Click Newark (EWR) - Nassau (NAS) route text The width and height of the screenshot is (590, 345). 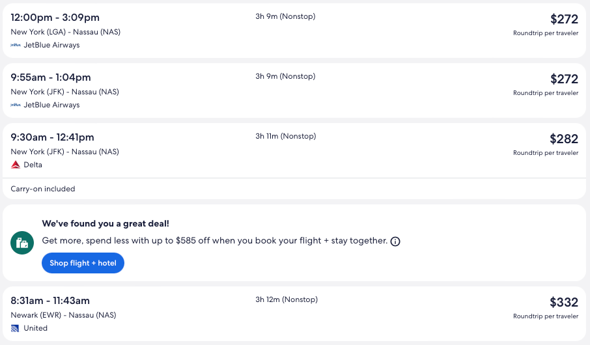pos(63,315)
